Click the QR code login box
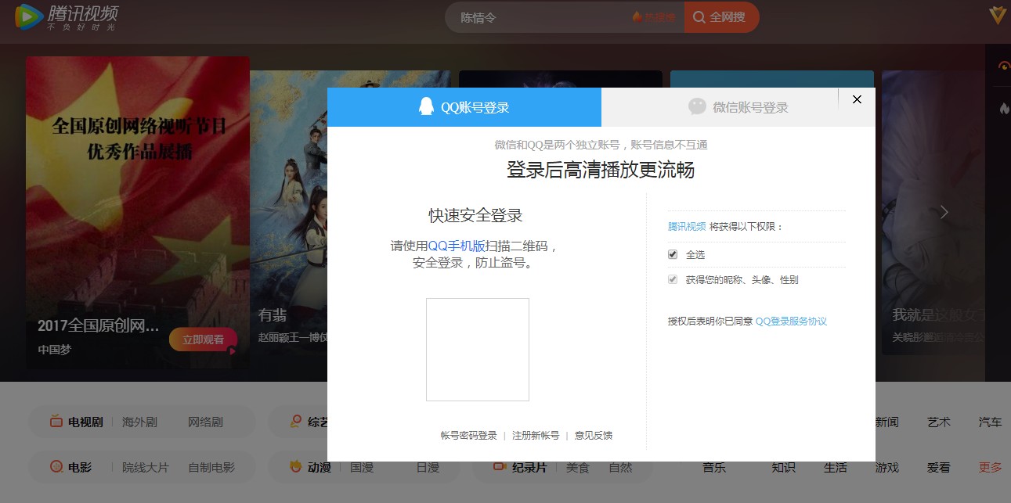The image size is (1011, 503). coord(478,350)
